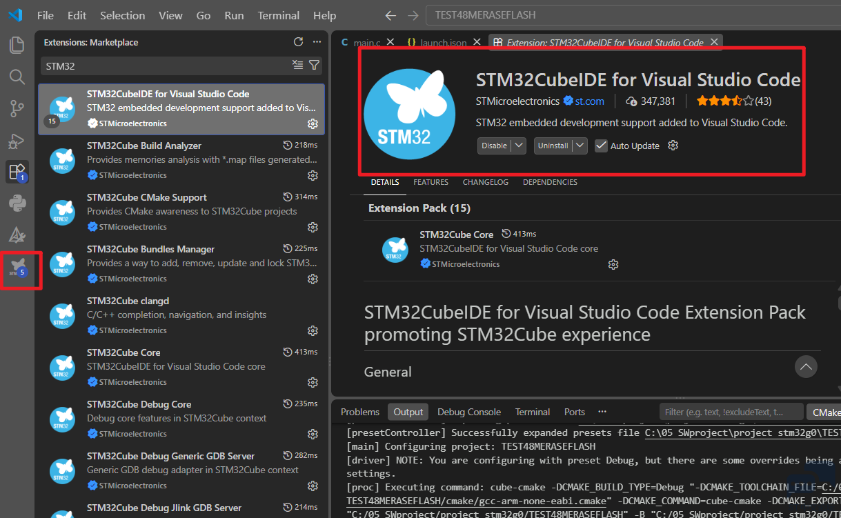Switch to the Debug Console panel tab
The image size is (841, 518).
point(469,412)
